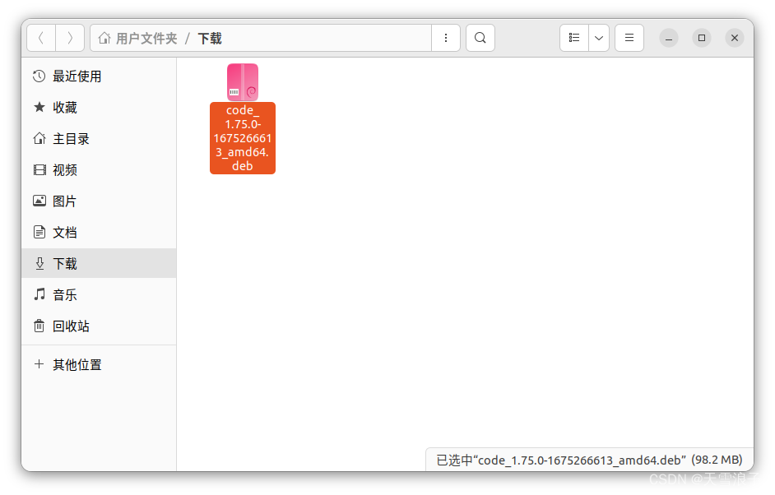The image size is (775, 495).
Task: Open 回收站 trash in the sidebar
Action: pyautogui.click(x=99, y=326)
